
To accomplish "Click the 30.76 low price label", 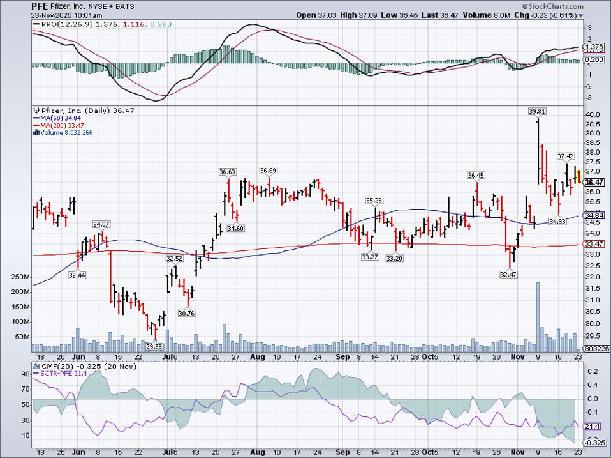I will pos(187,313).
